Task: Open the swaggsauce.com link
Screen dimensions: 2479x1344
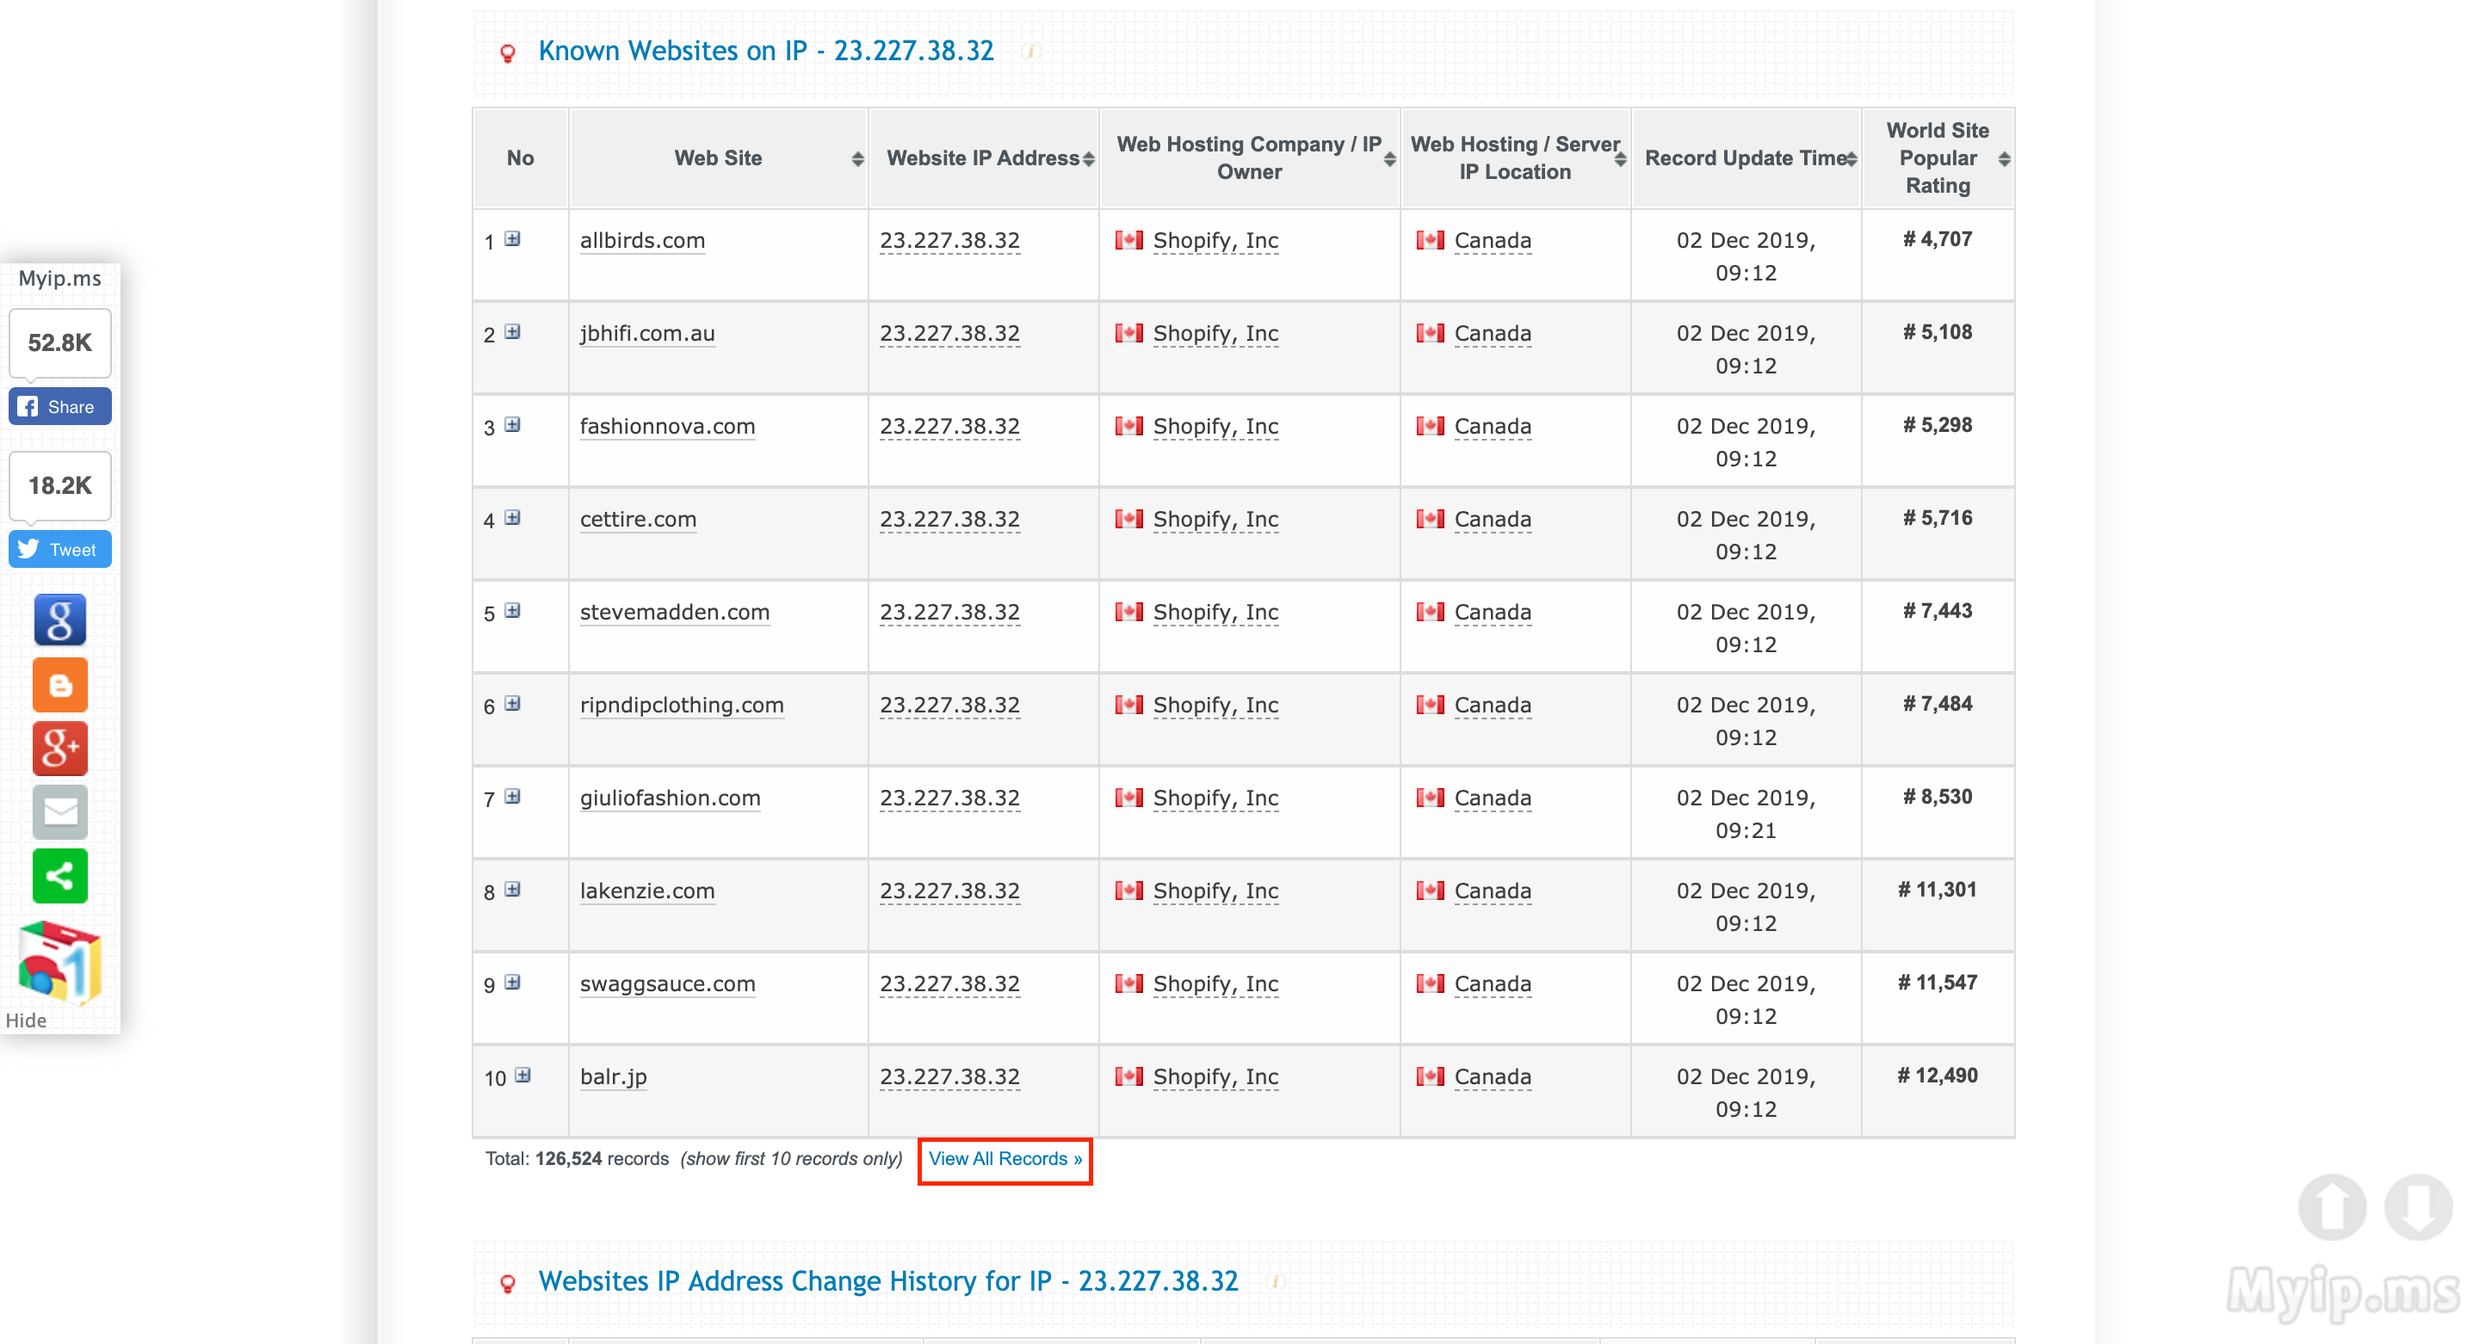Action: click(x=668, y=984)
